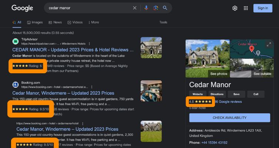279x148 pixels.
Task: Open the settings gear icon
Action: 235,8
